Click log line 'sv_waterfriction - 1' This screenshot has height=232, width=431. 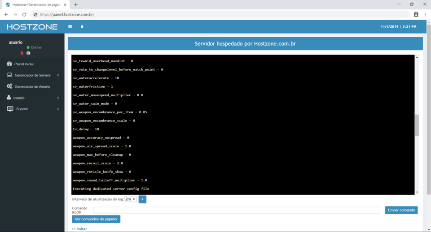point(92,86)
